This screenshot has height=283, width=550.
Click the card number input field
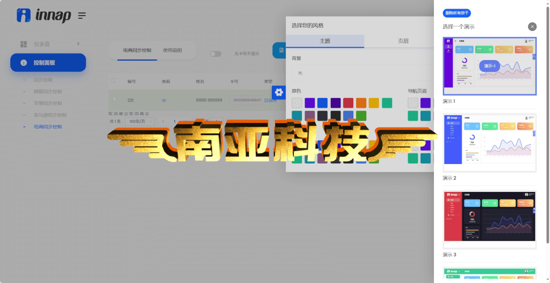click(246, 100)
